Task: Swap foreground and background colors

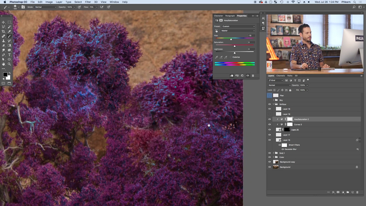Action: tap(9, 73)
